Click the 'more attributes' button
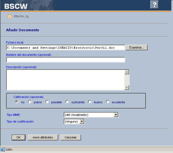Image resolution: width=173 pixels, height=153 pixels. (x=43, y=137)
